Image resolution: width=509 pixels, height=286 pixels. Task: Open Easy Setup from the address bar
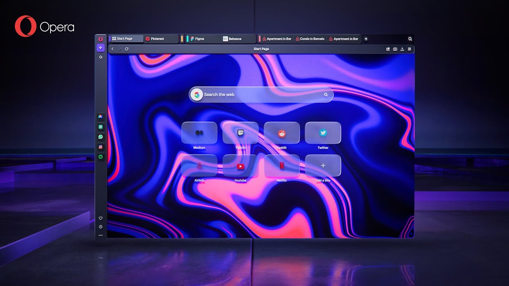click(410, 49)
